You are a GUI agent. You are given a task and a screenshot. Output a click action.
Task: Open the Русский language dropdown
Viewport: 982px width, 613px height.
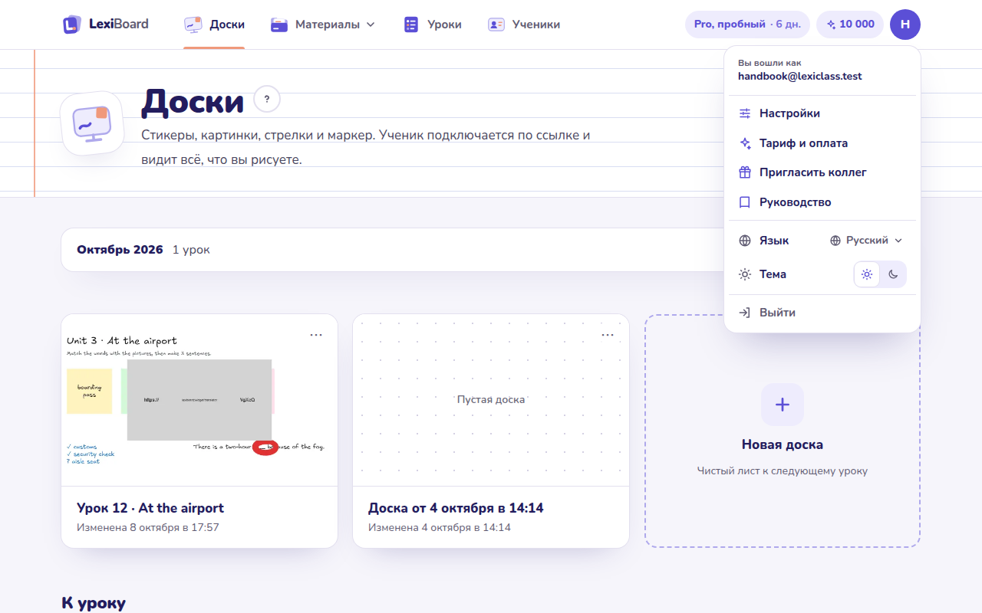(x=866, y=241)
